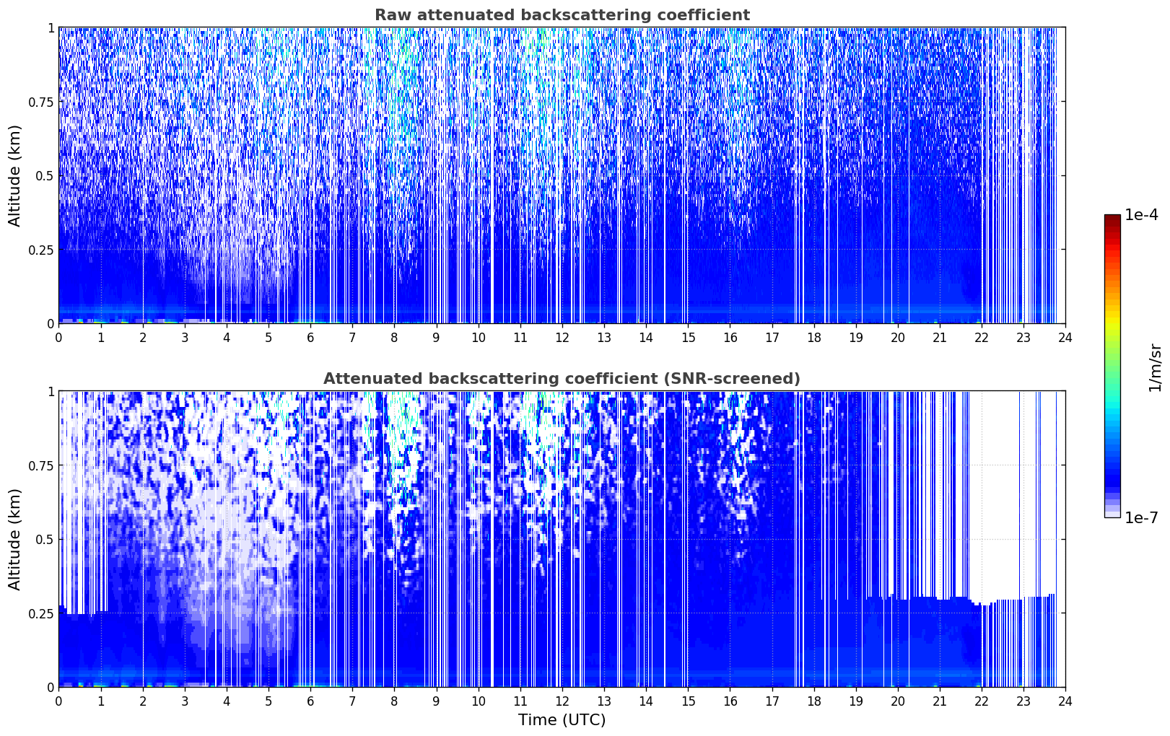This screenshot has height=736, width=1170.
Task: Click hour 23 tick label on top plot
Action: click(1023, 337)
